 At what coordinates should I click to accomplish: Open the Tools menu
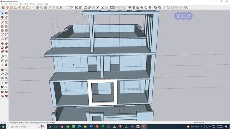[27, 4]
